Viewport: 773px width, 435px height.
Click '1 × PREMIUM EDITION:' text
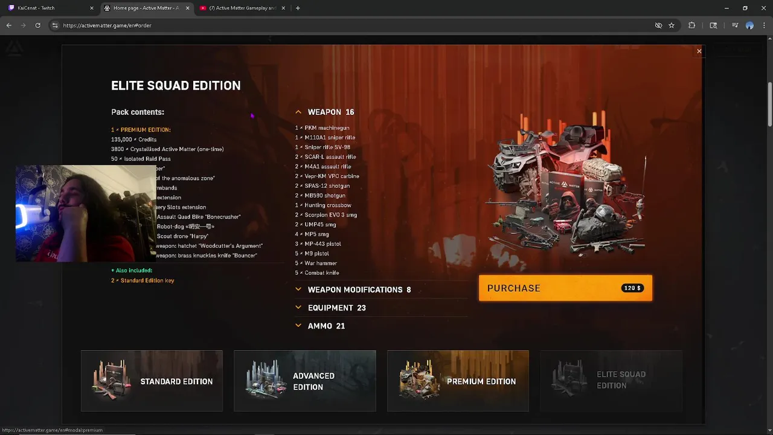(x=141, y=130)
